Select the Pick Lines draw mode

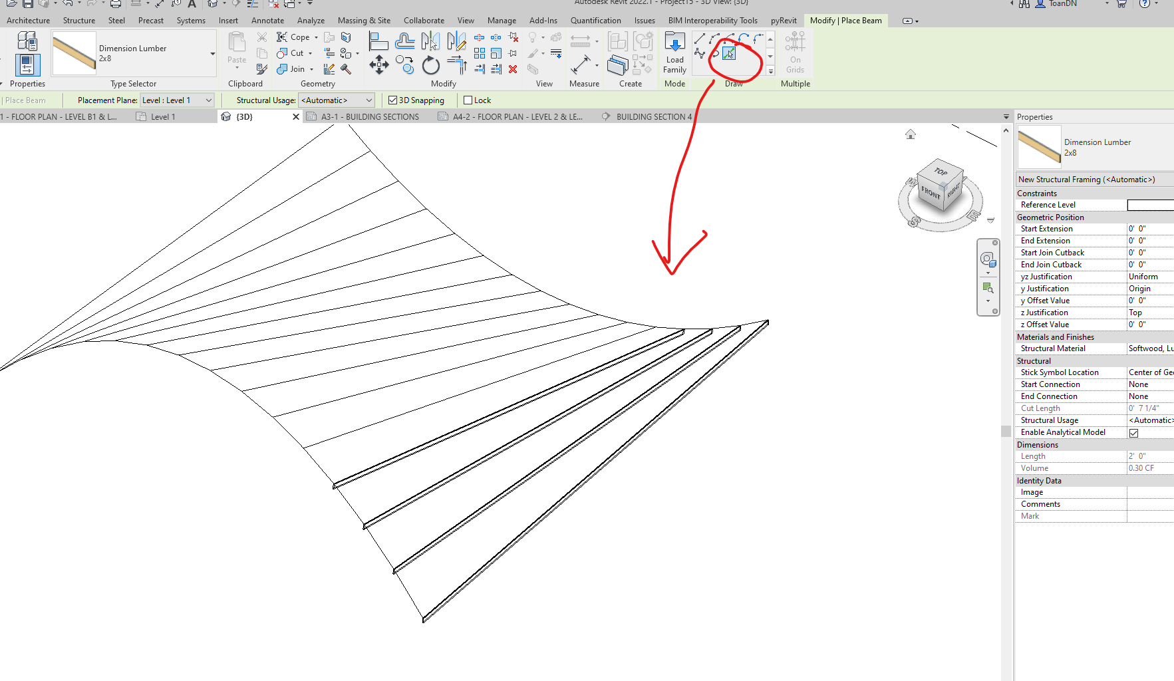tap(729, 54)
